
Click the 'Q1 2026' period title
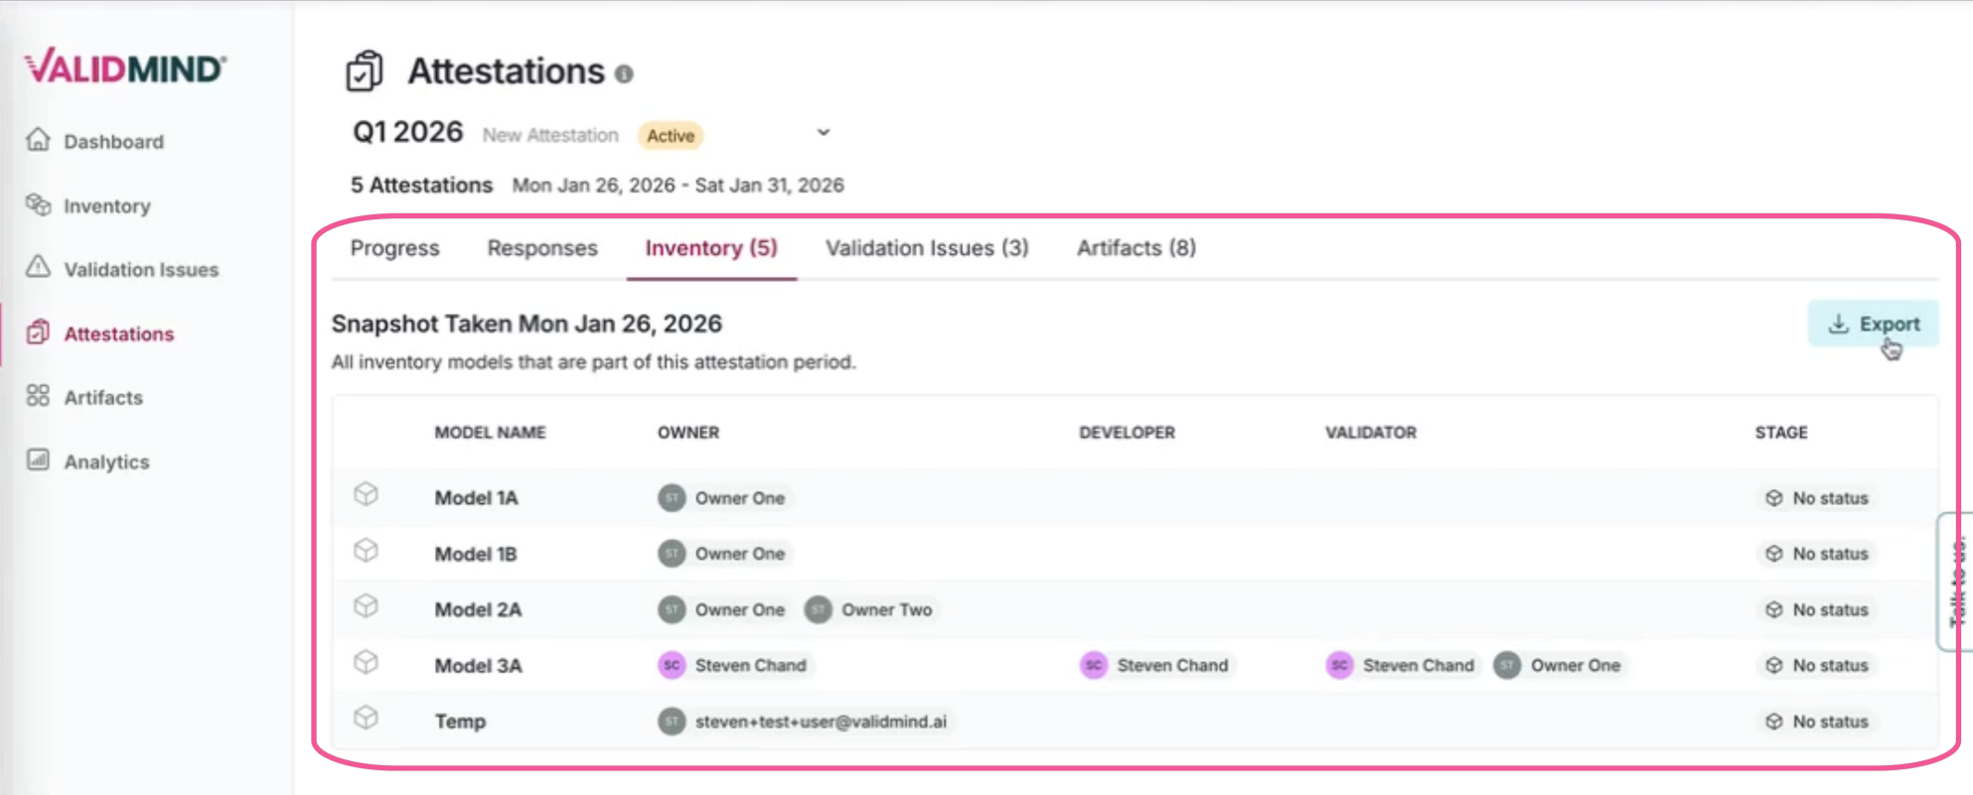407,132
